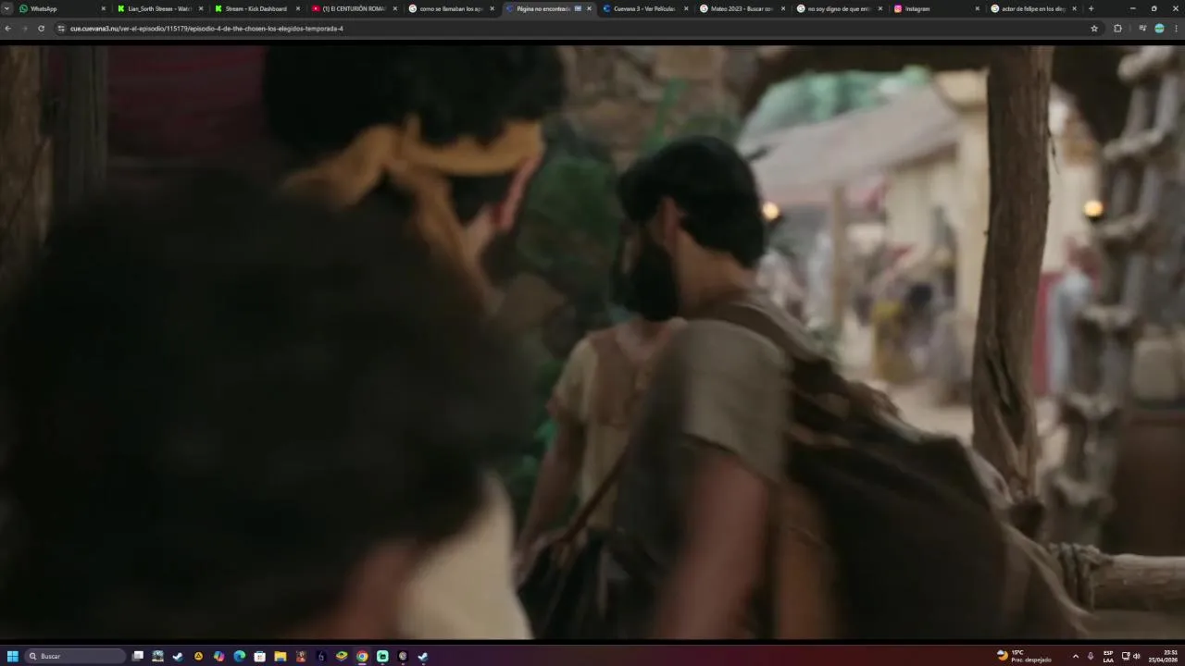This screenshot has width=1185, height=666.
Task: Open the volume control in tray
Action: [x=1136, y=656]
